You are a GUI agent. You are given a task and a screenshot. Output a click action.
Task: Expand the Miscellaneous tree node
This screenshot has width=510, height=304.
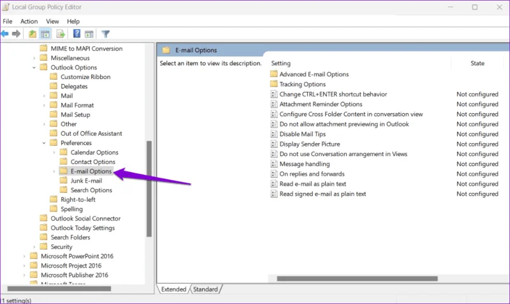tap(34, 58)
